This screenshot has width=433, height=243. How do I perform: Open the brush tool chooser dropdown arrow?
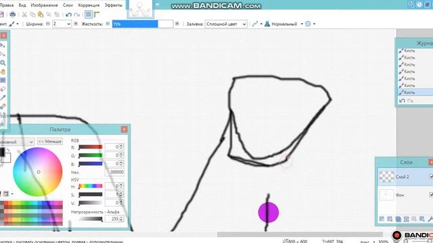(18, 24)
